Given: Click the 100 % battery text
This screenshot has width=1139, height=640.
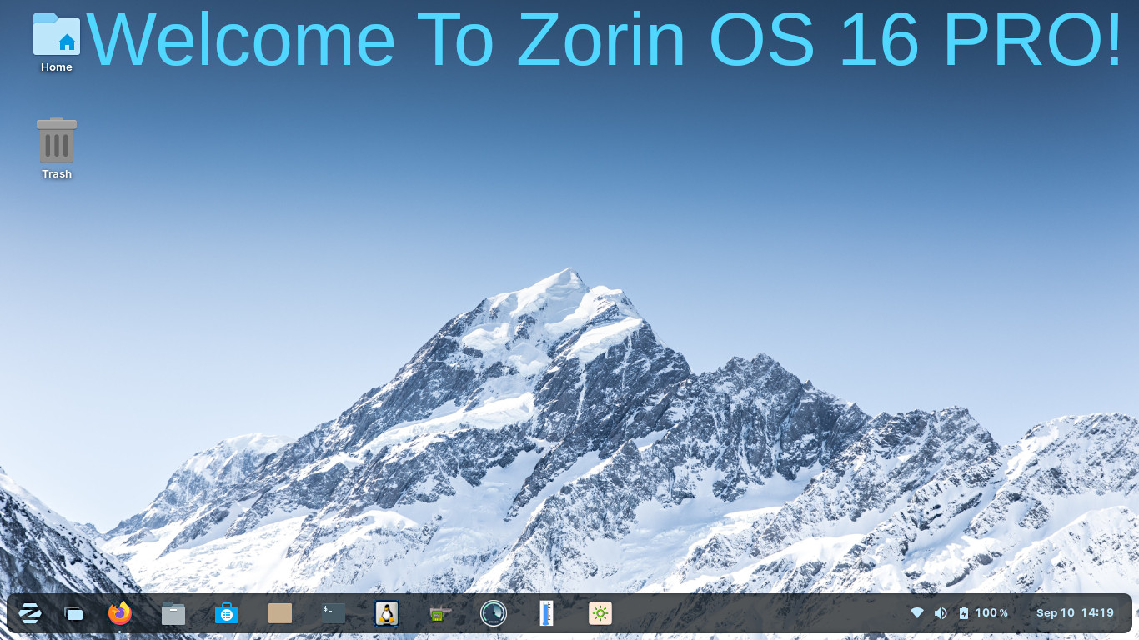Looking at the screenshot, I should [x=991, y=613].
